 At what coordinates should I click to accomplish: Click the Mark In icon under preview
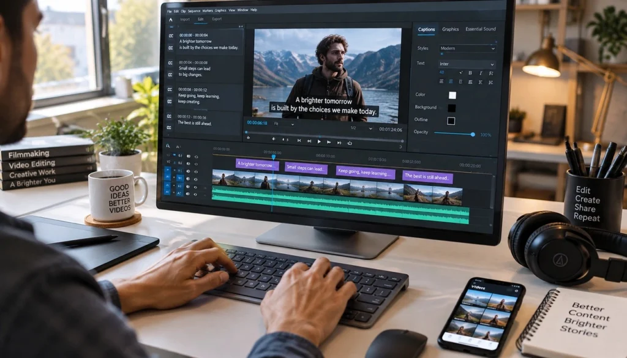(274, 139)
